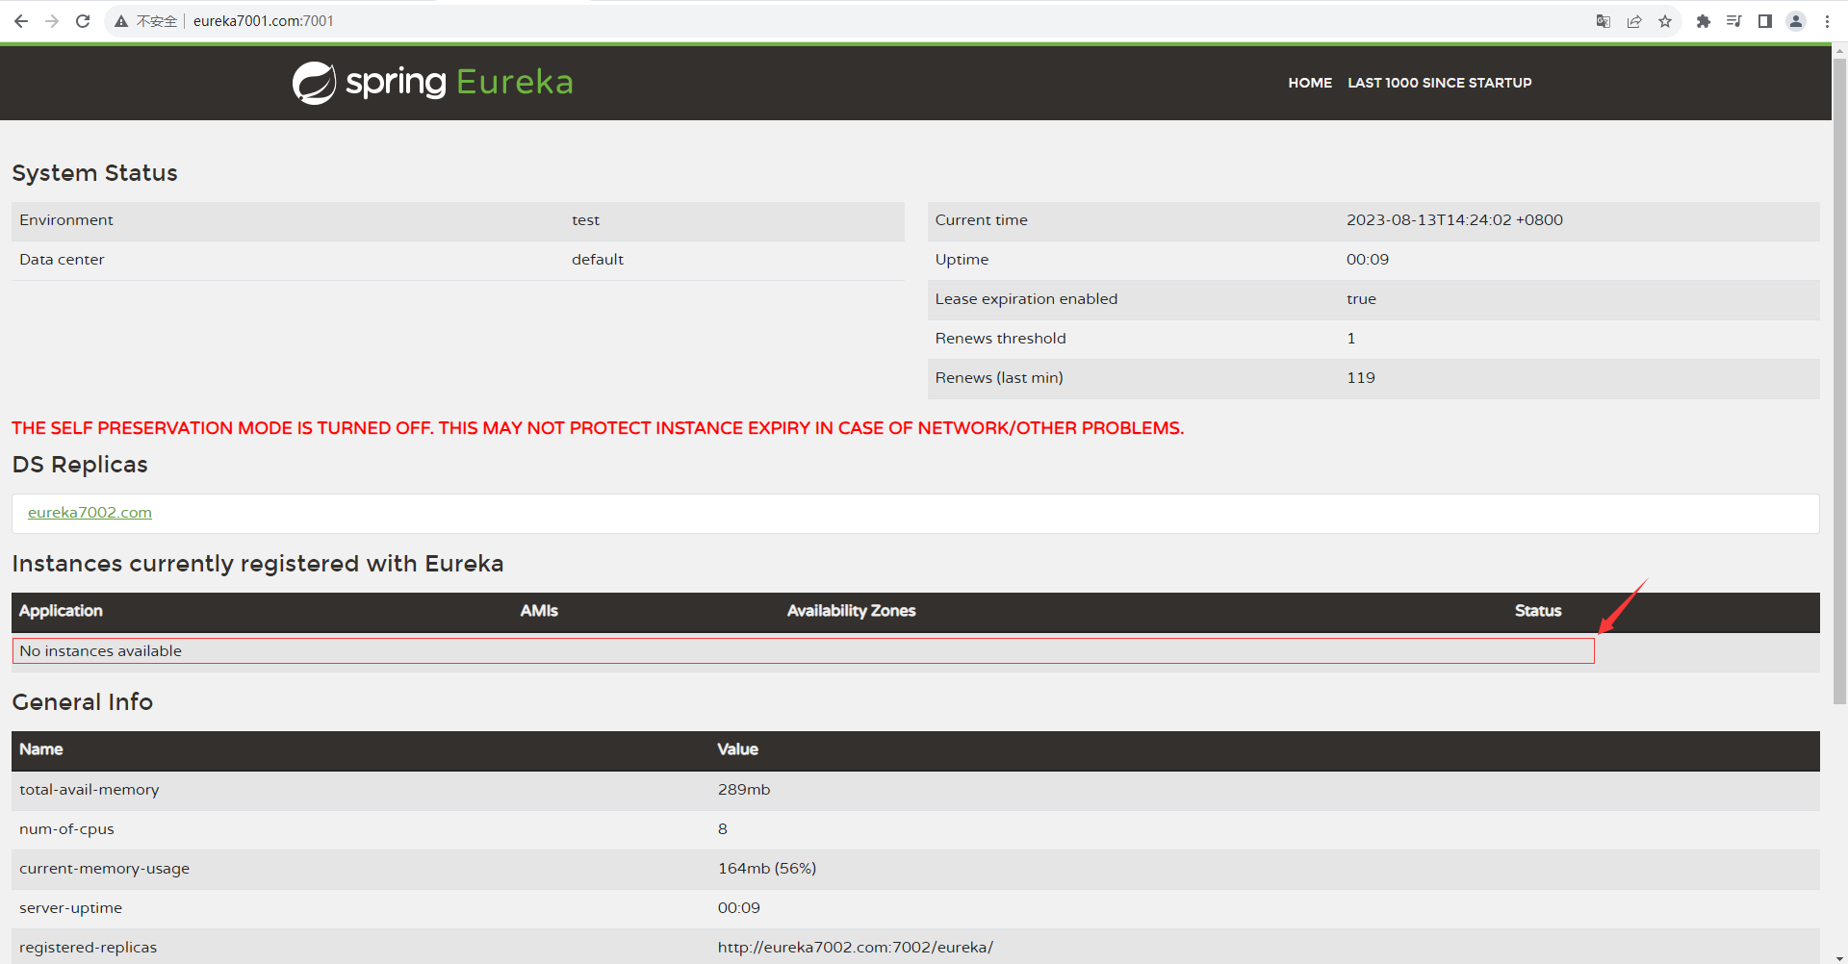Click the self preservation mode warning text
Viewport: 1848px width, 964px height.
click(598, 428)
